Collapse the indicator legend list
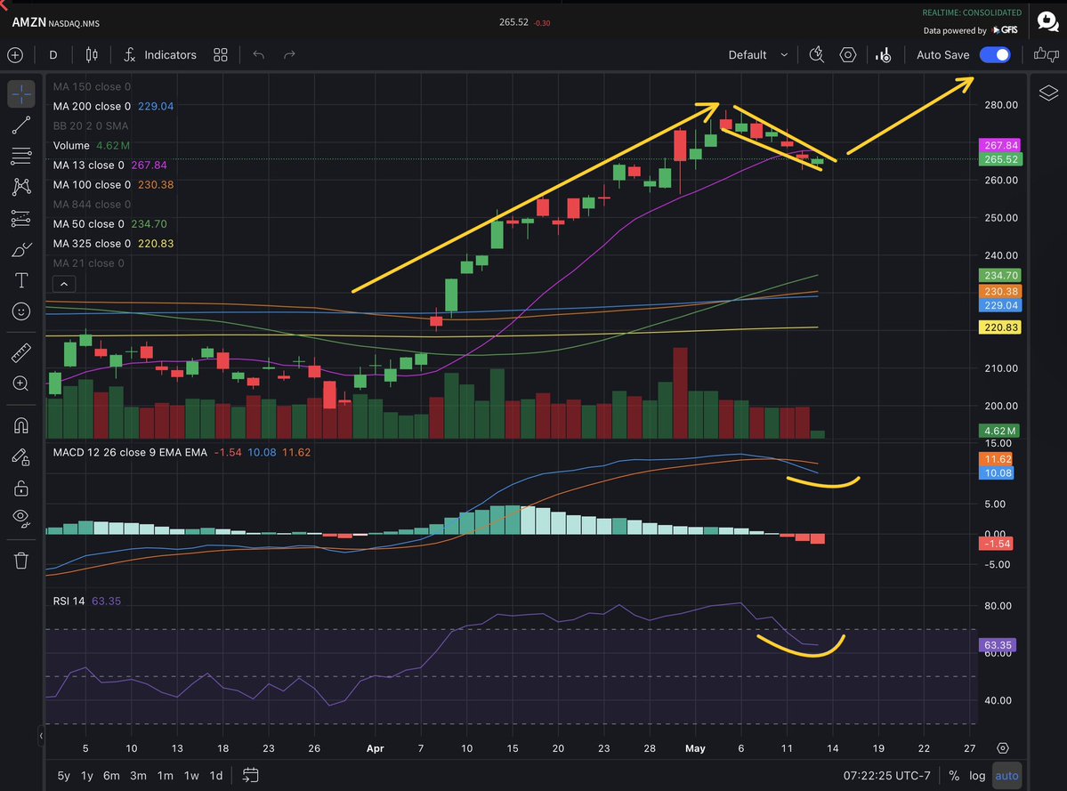This screenshot has width=1067, height=791. click(64, 284)
